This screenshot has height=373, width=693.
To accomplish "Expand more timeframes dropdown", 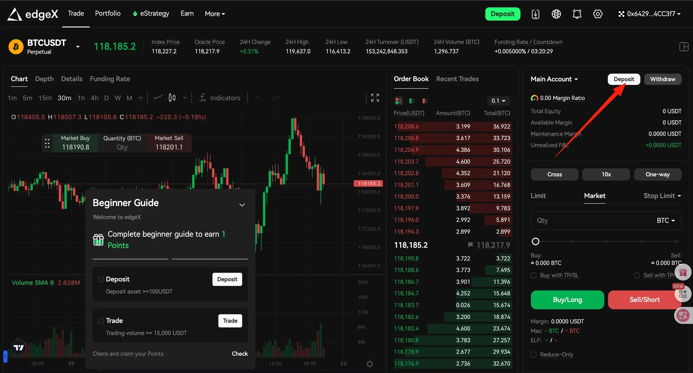I will coord(140,98).
